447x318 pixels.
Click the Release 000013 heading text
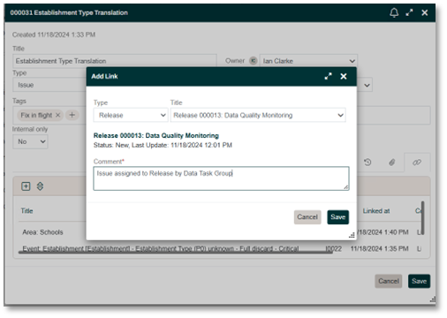(x=156, y=135)
